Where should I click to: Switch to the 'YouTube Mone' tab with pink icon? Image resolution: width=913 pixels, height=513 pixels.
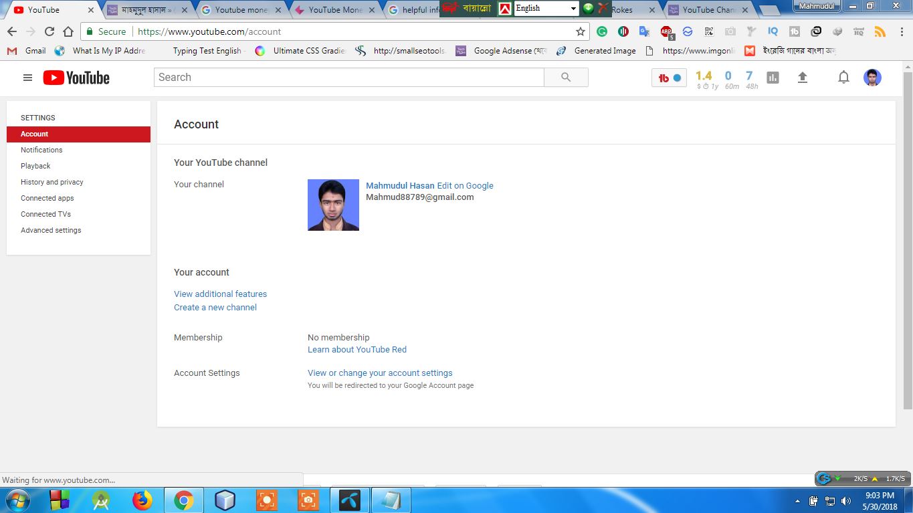[x=334, y=10]
